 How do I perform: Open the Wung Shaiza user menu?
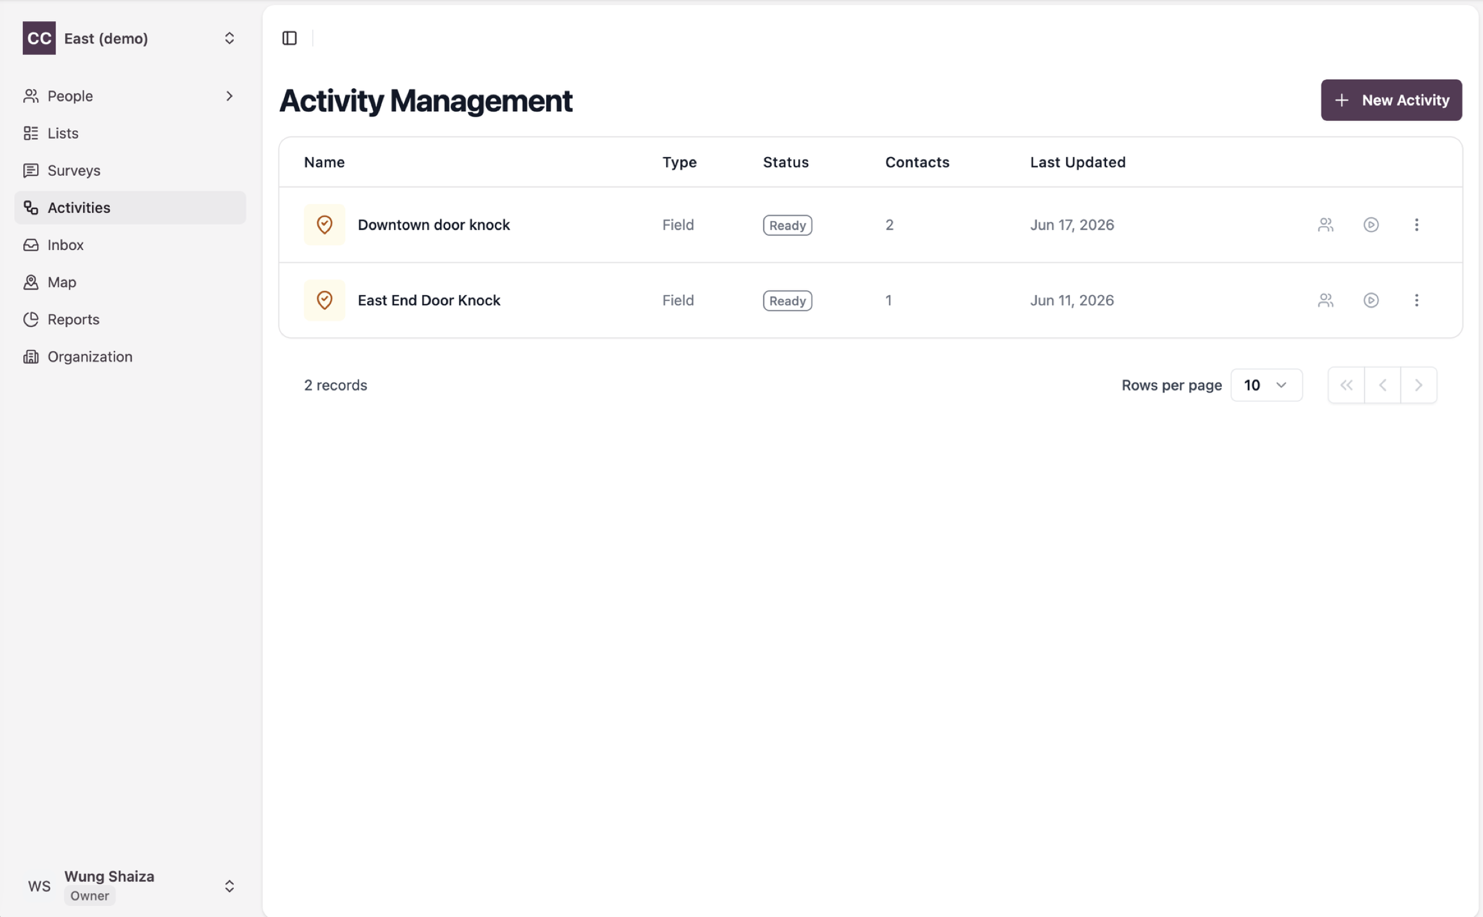130,886
